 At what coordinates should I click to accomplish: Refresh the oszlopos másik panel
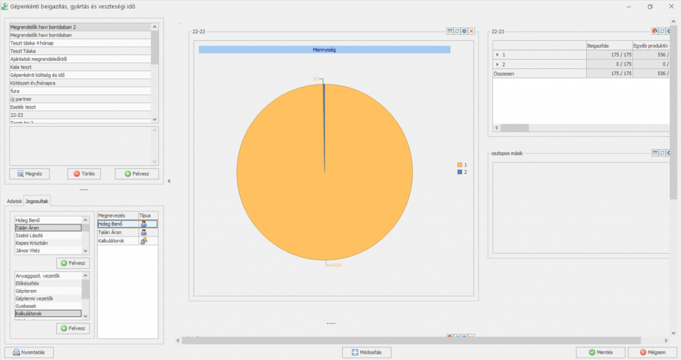click(662, 153)
